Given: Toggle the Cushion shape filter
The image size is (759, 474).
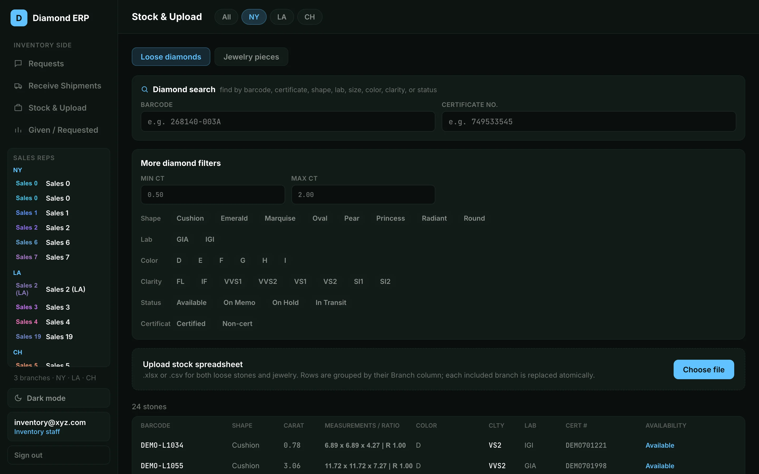Looking at the screenshot, I should point(190,218).
